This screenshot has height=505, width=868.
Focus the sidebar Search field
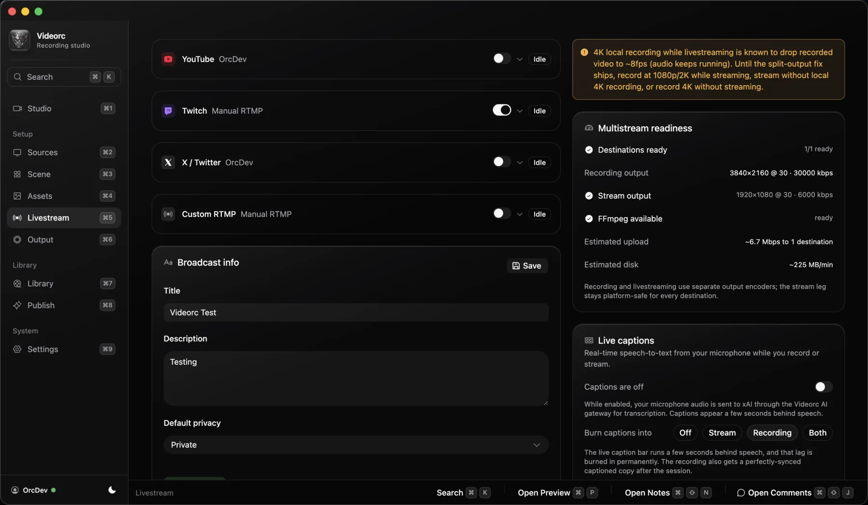click(64, 77)
